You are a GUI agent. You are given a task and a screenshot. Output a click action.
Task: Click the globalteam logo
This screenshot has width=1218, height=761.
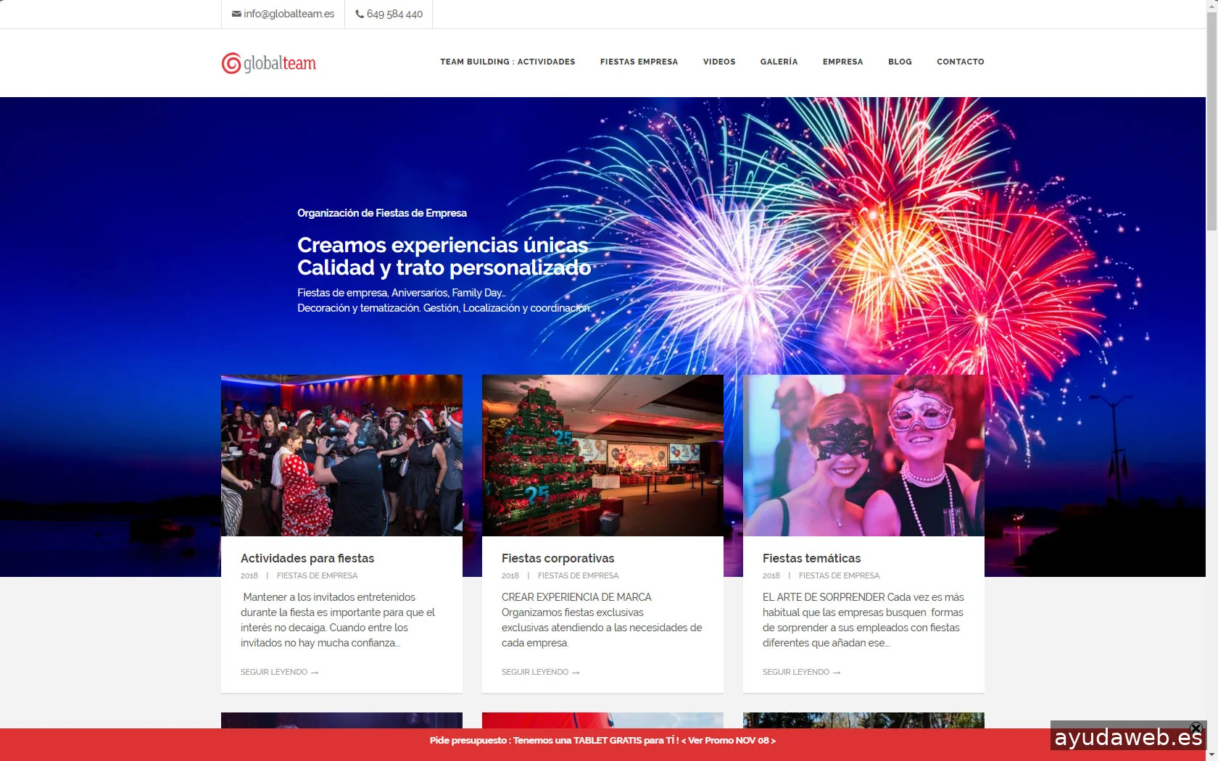(x=269, y=63)
